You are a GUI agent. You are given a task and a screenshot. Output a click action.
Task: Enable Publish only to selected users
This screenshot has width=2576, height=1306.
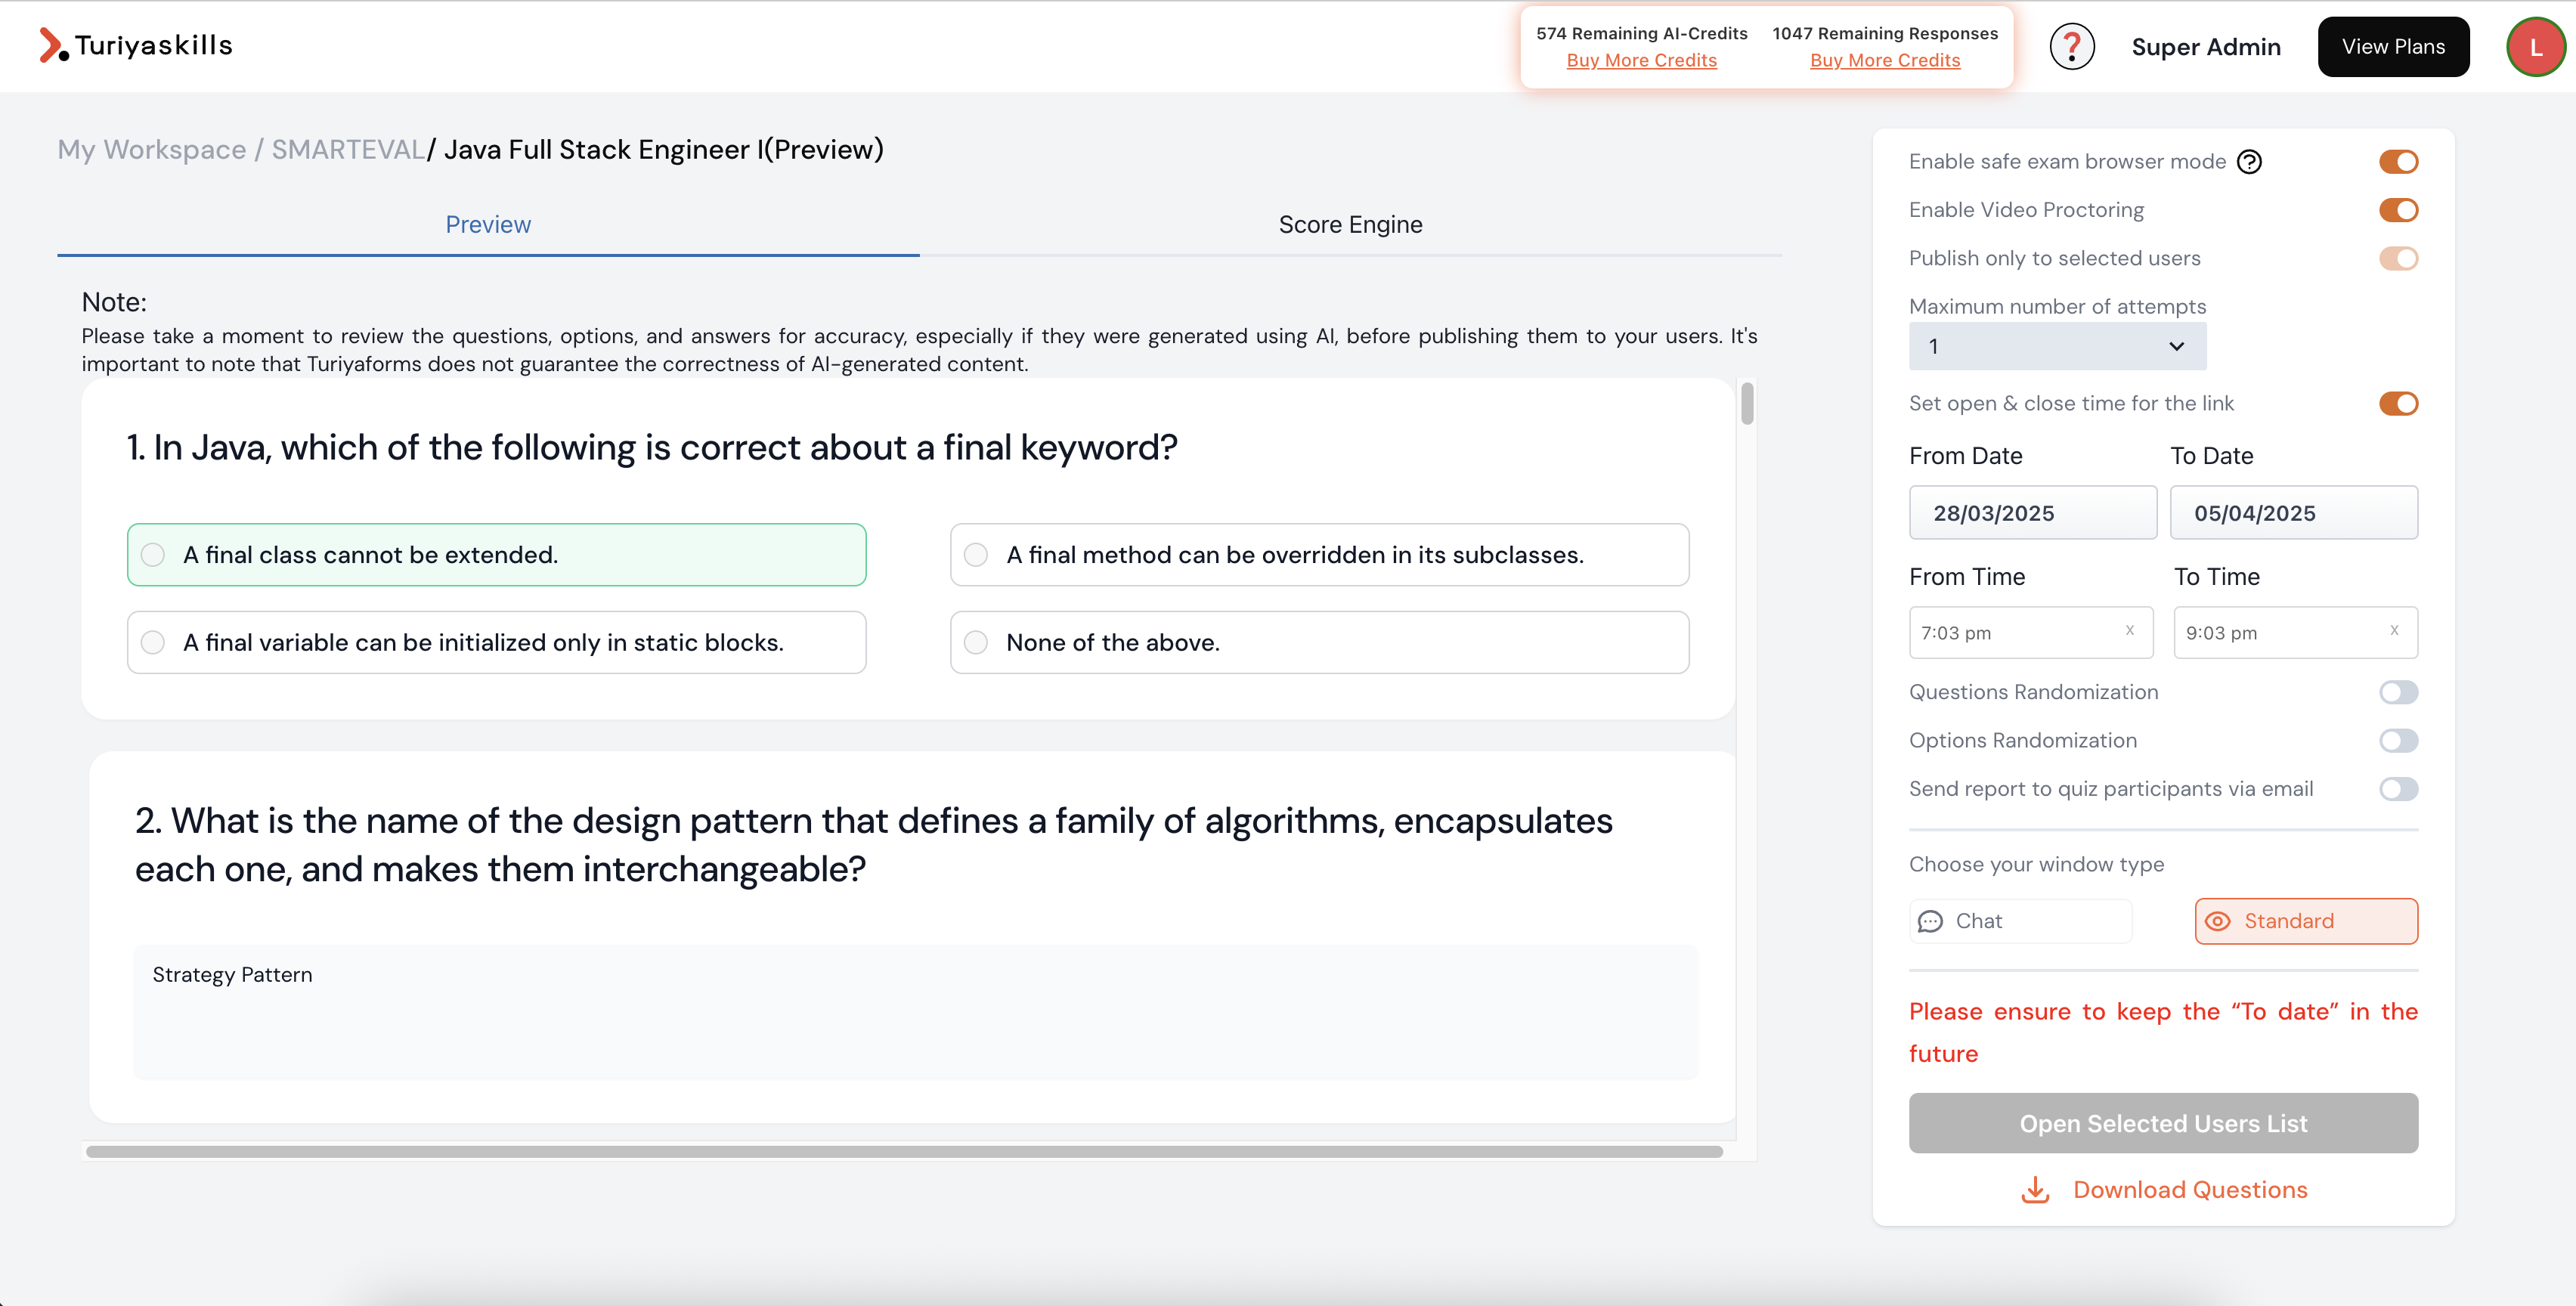click(x=2400, y=258)
